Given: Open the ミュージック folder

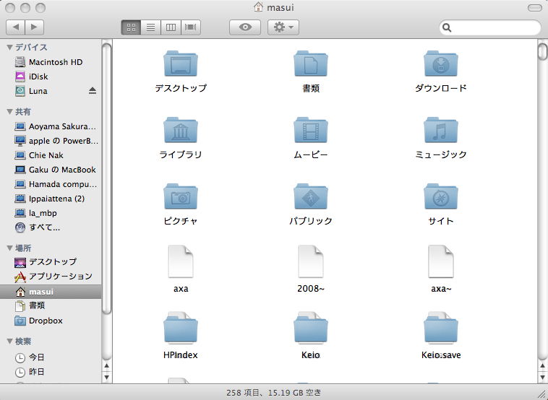Looking at the screenshot, I should [x=441, y=130].
